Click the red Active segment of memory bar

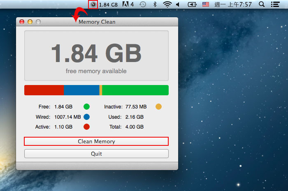44,90
